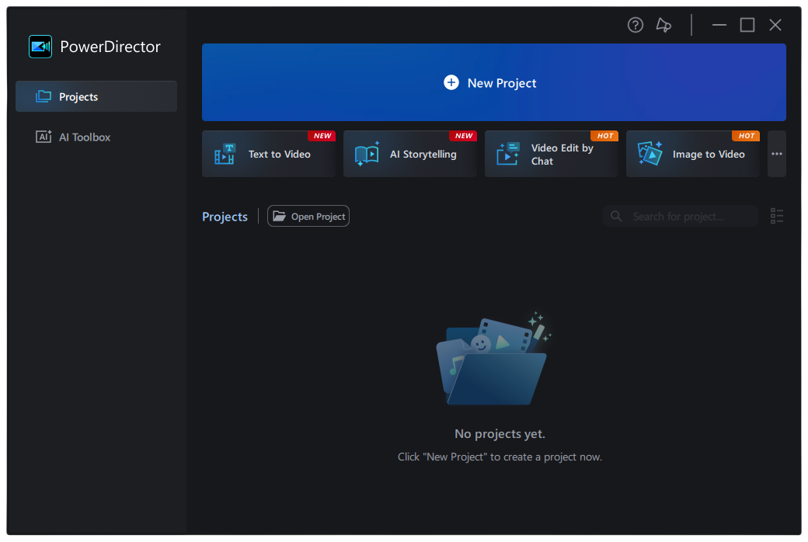Open Video Edit by Chat
The height and width of the screenshot is (542, 808).
click(x=551, y=154)
